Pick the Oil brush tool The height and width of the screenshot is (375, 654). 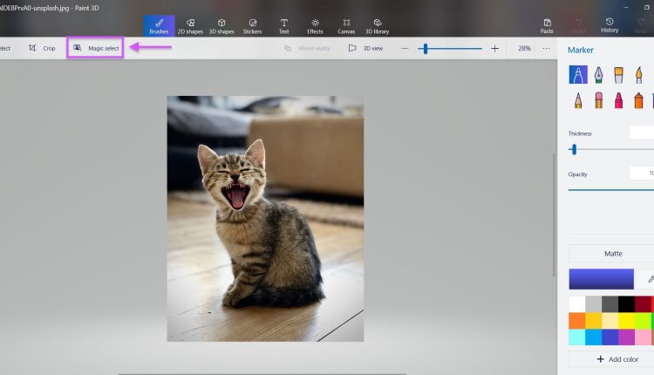[x=619, y=75]
